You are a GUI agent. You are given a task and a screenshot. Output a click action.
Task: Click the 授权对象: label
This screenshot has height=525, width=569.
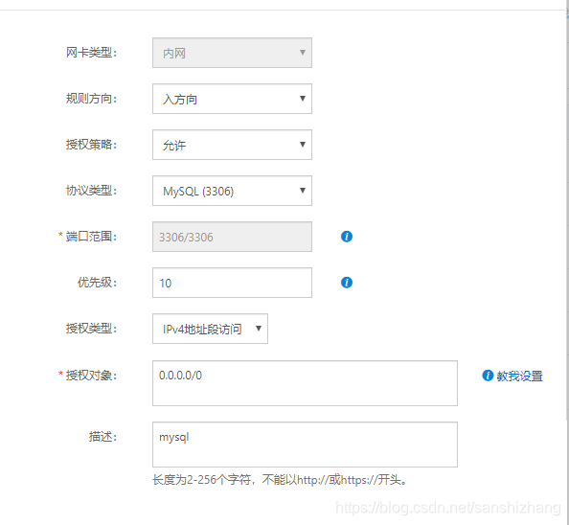(x=91, y=376)
